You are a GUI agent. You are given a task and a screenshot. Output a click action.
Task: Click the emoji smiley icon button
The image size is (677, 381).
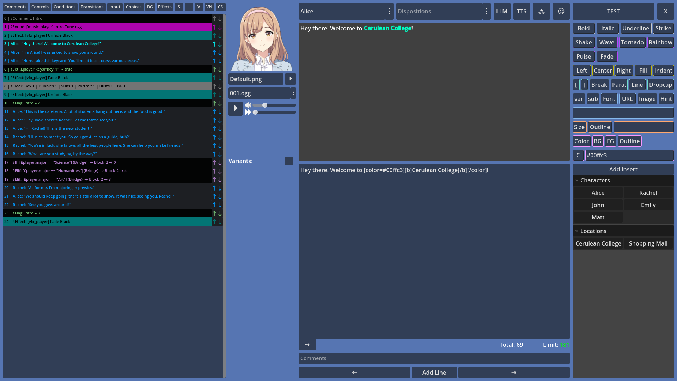click(561, 11)
